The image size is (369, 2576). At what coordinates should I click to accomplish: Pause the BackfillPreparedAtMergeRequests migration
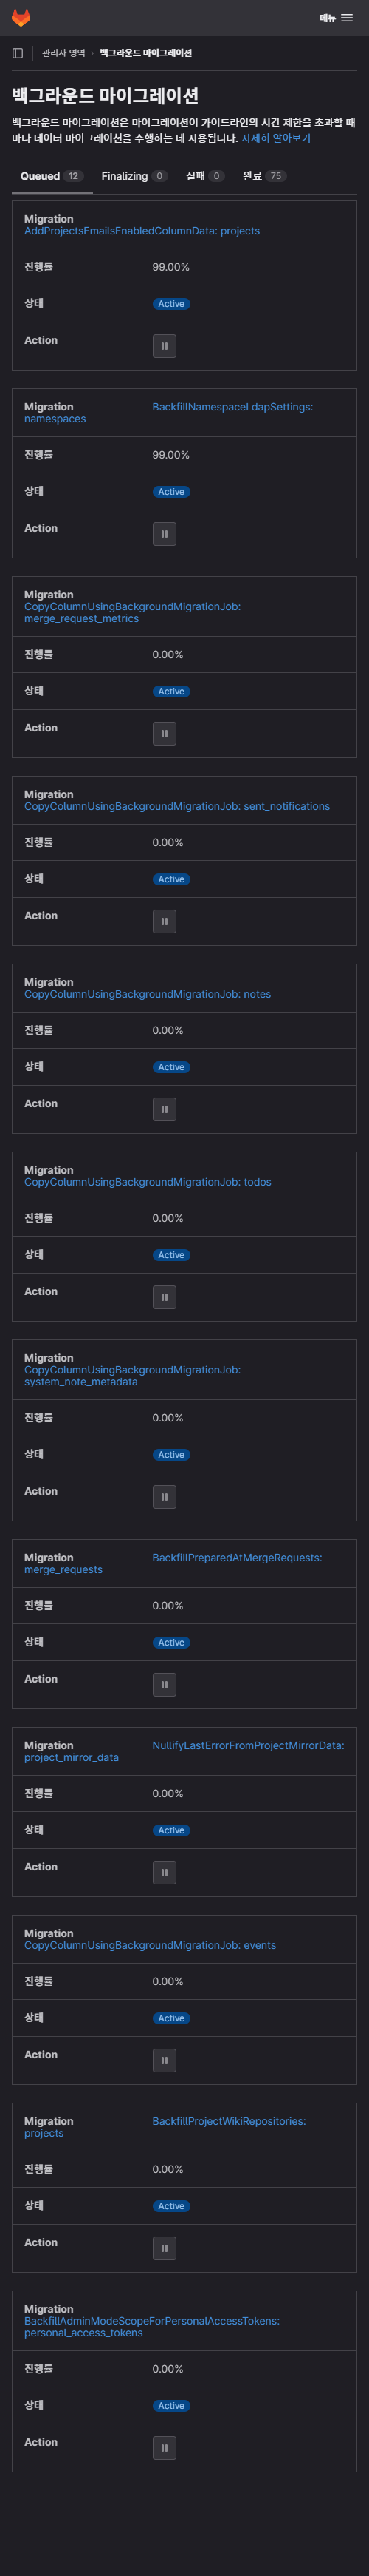[x=165, y=1685]
